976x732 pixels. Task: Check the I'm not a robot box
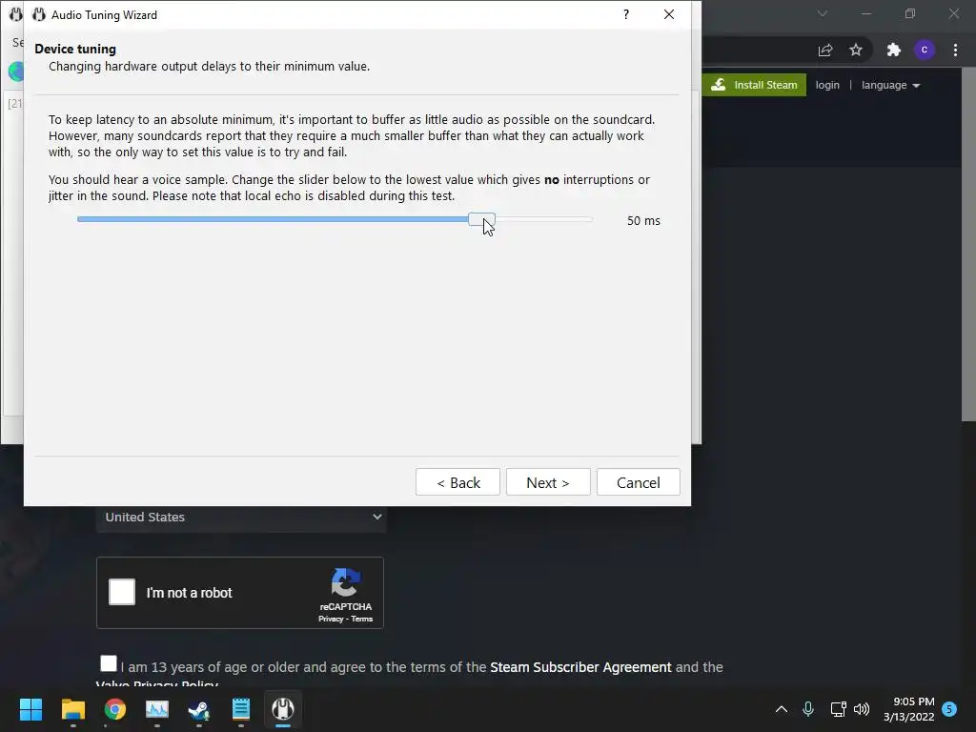pos(122,592)
